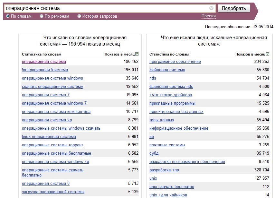The image size is (275, 198).
Task: Click right column header 'Статистика по словам'
Action: tap(169, 54)
